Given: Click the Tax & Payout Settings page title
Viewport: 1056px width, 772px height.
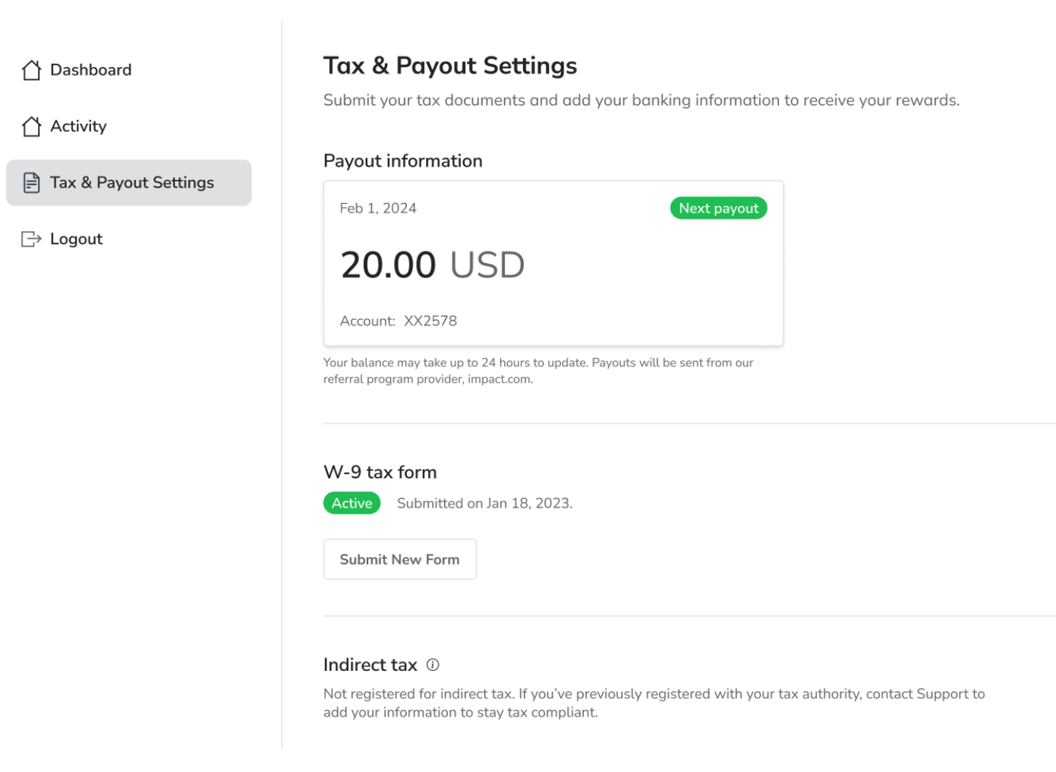Looking at the screenshot, I should [450, 66].
